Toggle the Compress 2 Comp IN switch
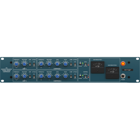Viewport: 140px width, 140px height. coord(71,76)
